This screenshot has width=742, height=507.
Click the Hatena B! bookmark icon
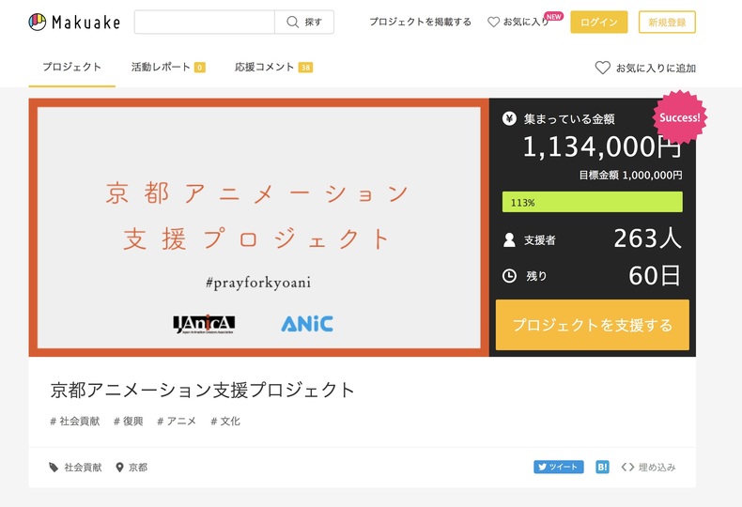[602, 467]
